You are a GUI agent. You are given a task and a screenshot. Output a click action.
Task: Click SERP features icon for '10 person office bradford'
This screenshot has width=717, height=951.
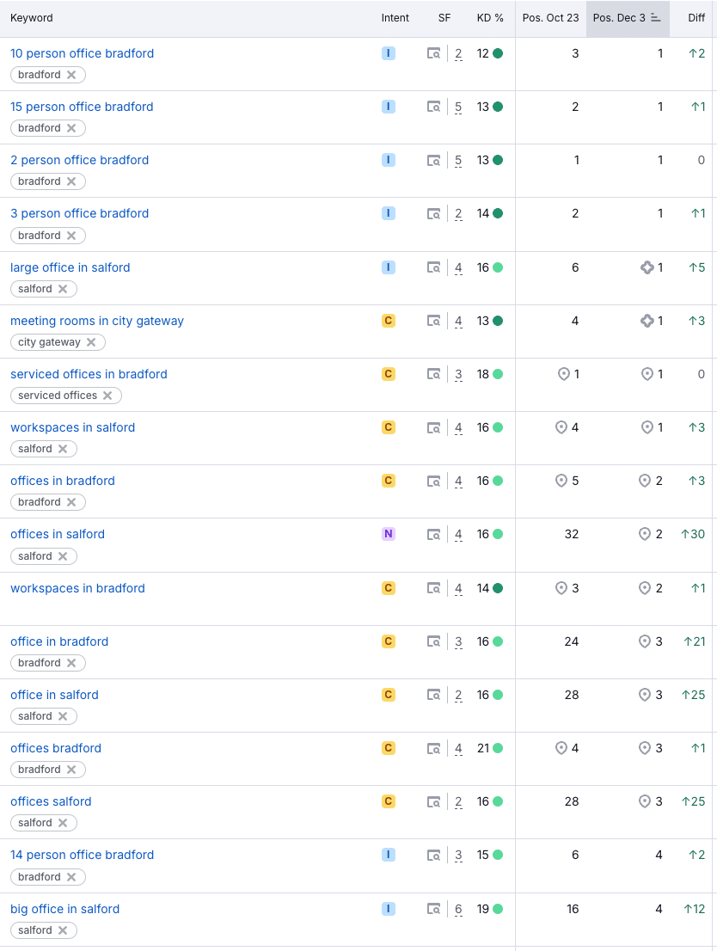[434, 54]
